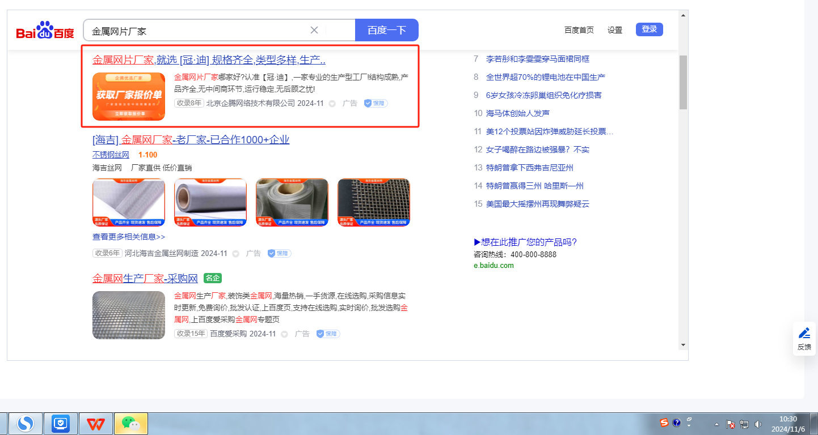Clear the search box with the X icon
This screenshot has width=818, height=435.
point(314,30)
